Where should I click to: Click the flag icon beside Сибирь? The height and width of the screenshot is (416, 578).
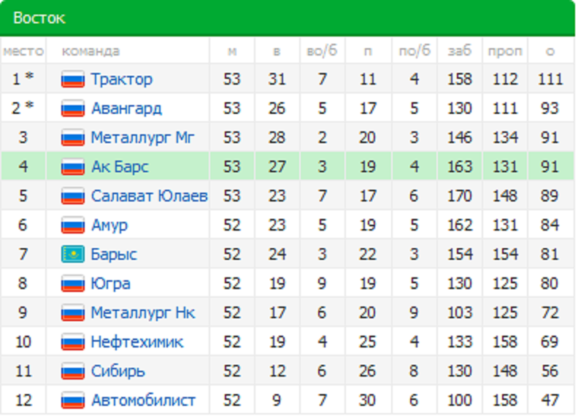[x=73, y=371]
